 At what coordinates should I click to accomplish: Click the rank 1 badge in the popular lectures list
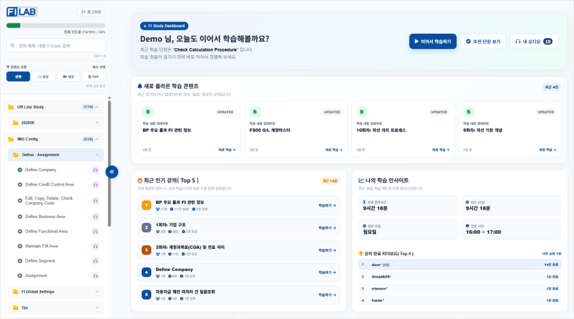click(x=146, y=206)
